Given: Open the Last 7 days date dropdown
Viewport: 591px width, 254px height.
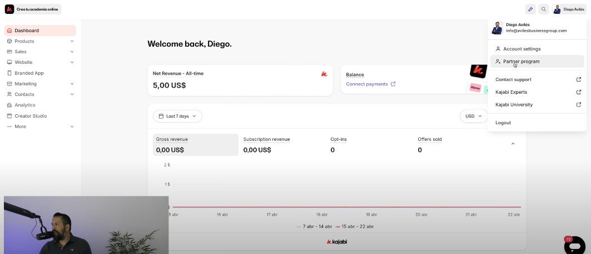Looking at the screenshot, I should pyautogui.click(x=177, y=116).
